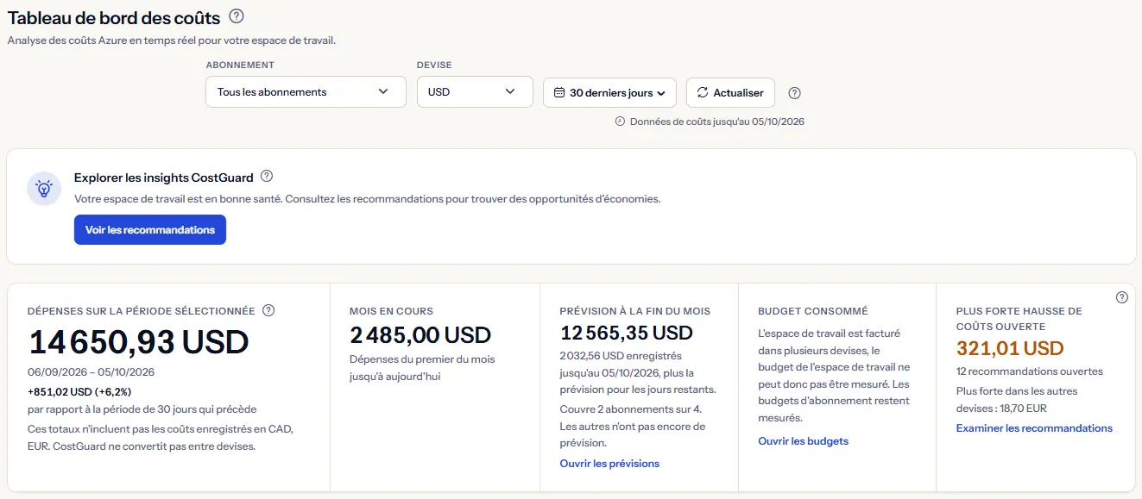Open the USD currency dropdown
Viewport: 1142px width, 499px height.
[x=475, y=92]
